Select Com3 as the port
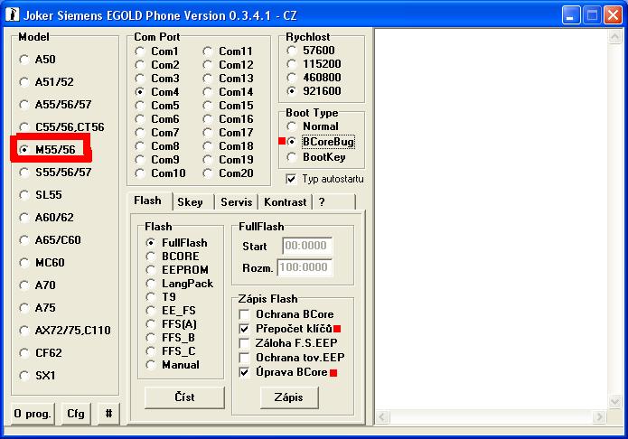This screenshot has height=439, width=628. click(x=140, y=78)
